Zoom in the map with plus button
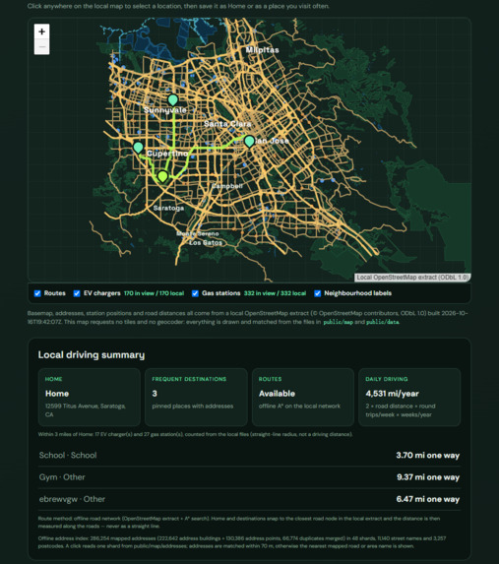 (x=41, y=31)
